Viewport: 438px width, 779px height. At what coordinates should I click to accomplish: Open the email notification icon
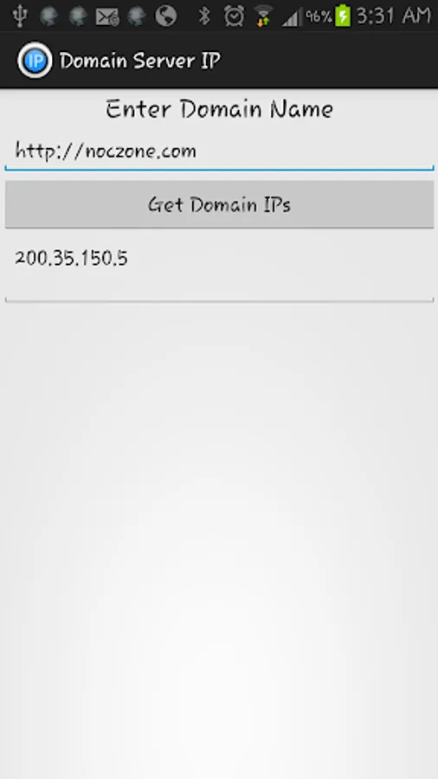point(107,17)
